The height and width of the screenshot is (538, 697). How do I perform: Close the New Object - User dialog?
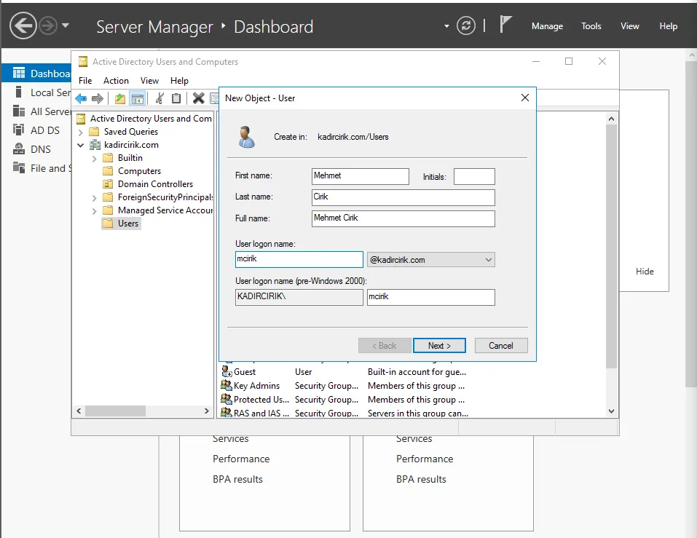point(525,98)
